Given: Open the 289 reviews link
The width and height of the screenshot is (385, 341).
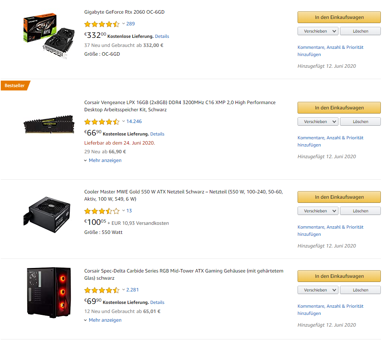Looking at the screenshot, I should [x=130, y=24].
